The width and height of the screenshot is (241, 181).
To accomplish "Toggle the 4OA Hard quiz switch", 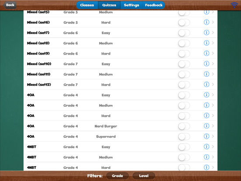I will pos(184,116).
